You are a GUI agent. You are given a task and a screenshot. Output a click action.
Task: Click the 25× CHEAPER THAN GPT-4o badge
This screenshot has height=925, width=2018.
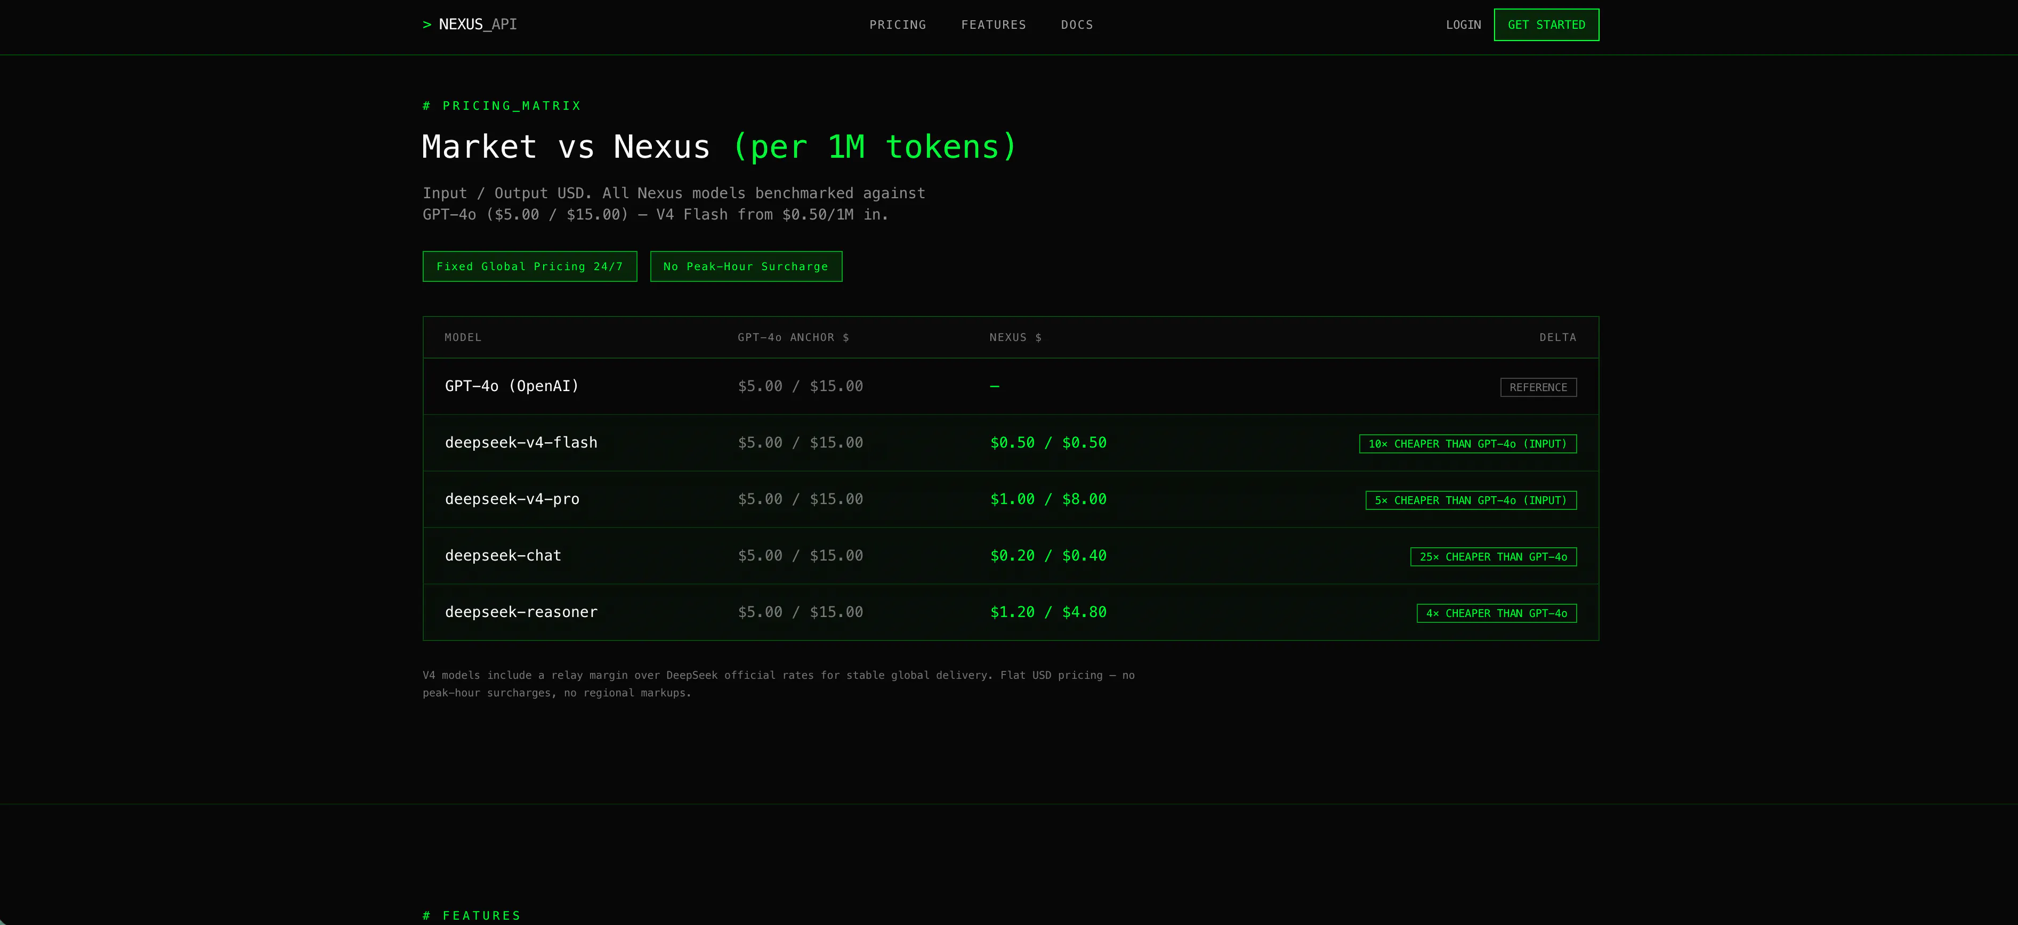pyautogui.click(x=1493, y=557)
